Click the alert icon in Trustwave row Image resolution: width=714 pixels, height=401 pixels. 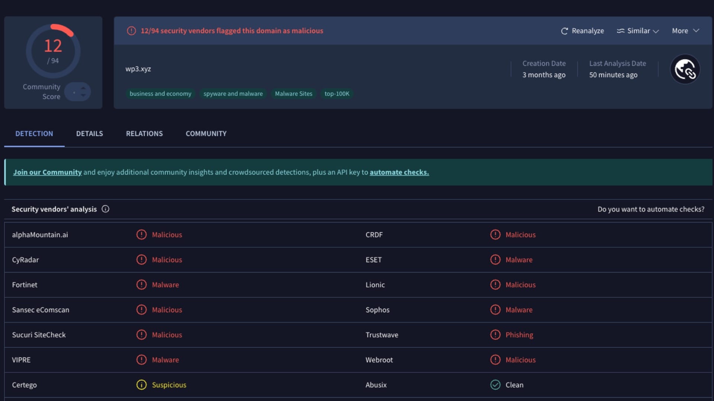pos(495,335)
